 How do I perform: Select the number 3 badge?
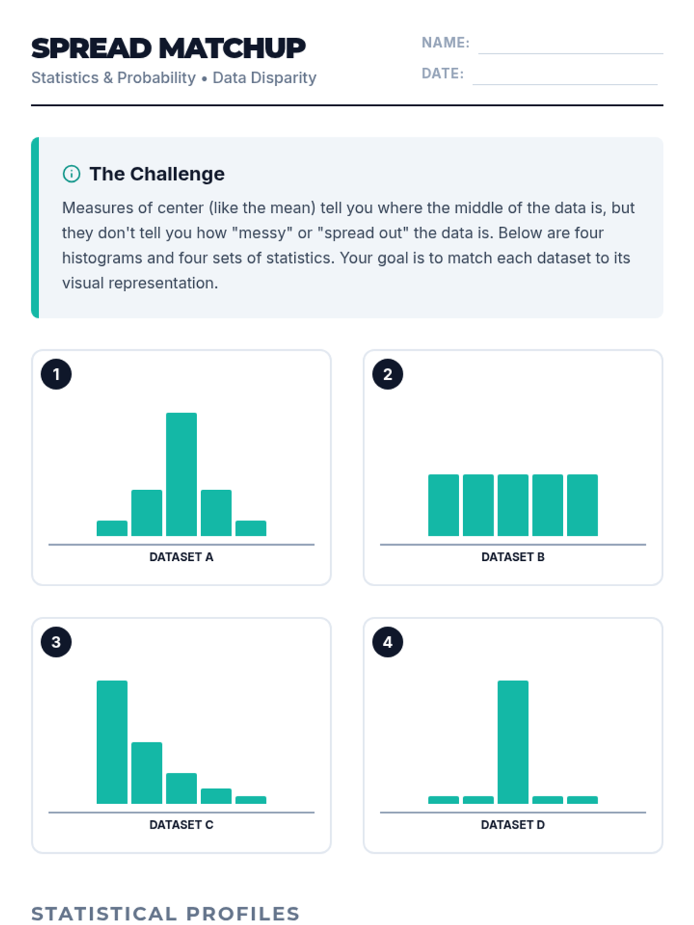(x=56, y=642)
